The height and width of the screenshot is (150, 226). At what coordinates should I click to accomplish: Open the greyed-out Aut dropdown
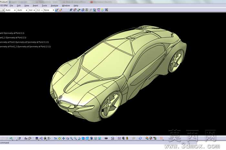39,10
